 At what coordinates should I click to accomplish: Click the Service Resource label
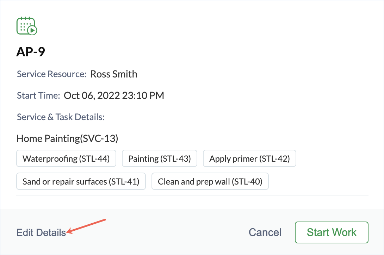[51, 74]
